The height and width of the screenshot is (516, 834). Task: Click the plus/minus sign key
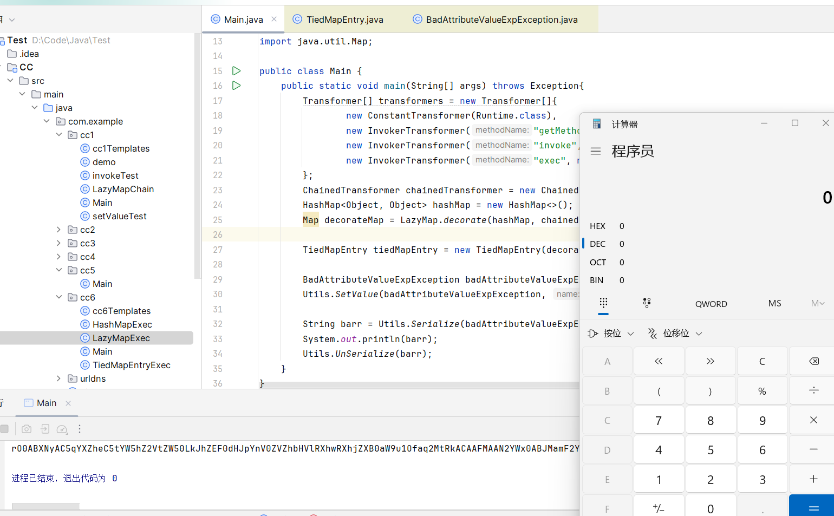click(659, 507)
